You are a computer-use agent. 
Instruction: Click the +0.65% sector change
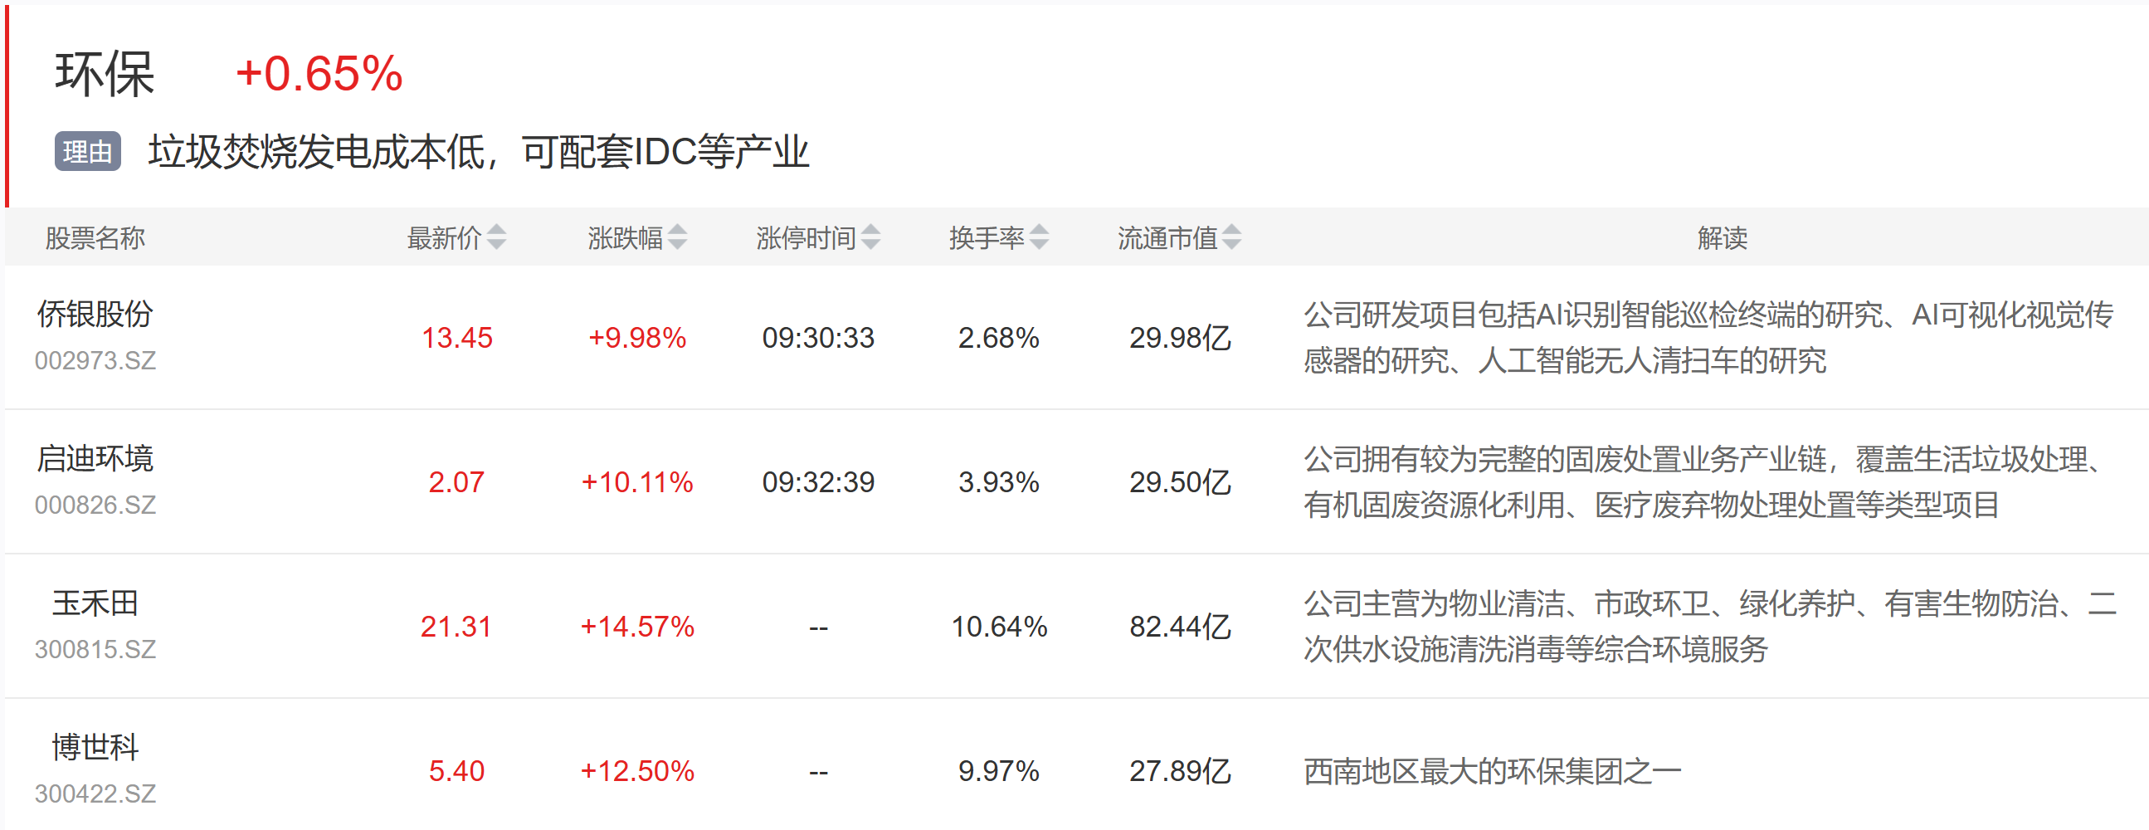tap(319, 73)
